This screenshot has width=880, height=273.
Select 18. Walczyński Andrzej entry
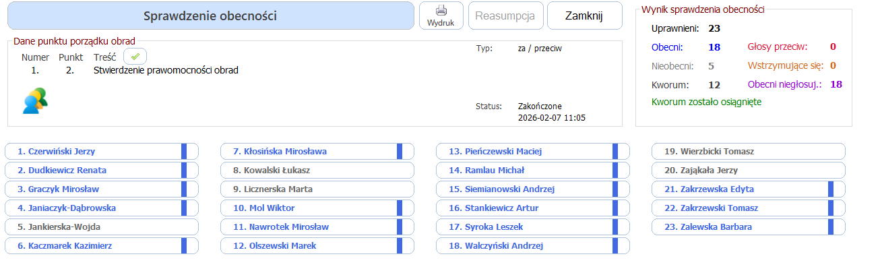526,246
